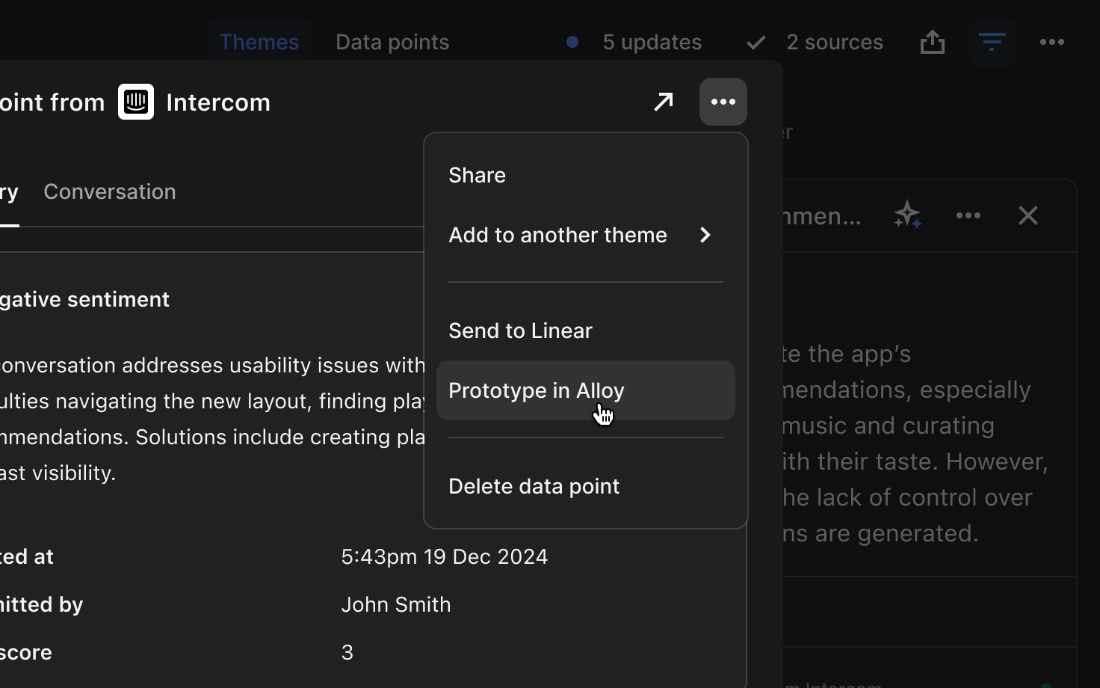
Task: Choose Send to Linear
Action: pos(586,331)
